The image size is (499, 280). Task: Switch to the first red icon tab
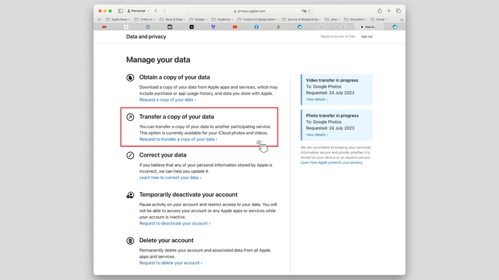coord(104,27)
